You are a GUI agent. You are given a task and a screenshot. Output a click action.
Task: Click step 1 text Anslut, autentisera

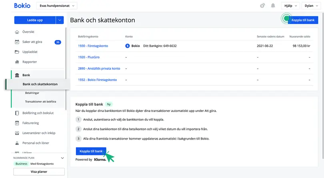124,120
